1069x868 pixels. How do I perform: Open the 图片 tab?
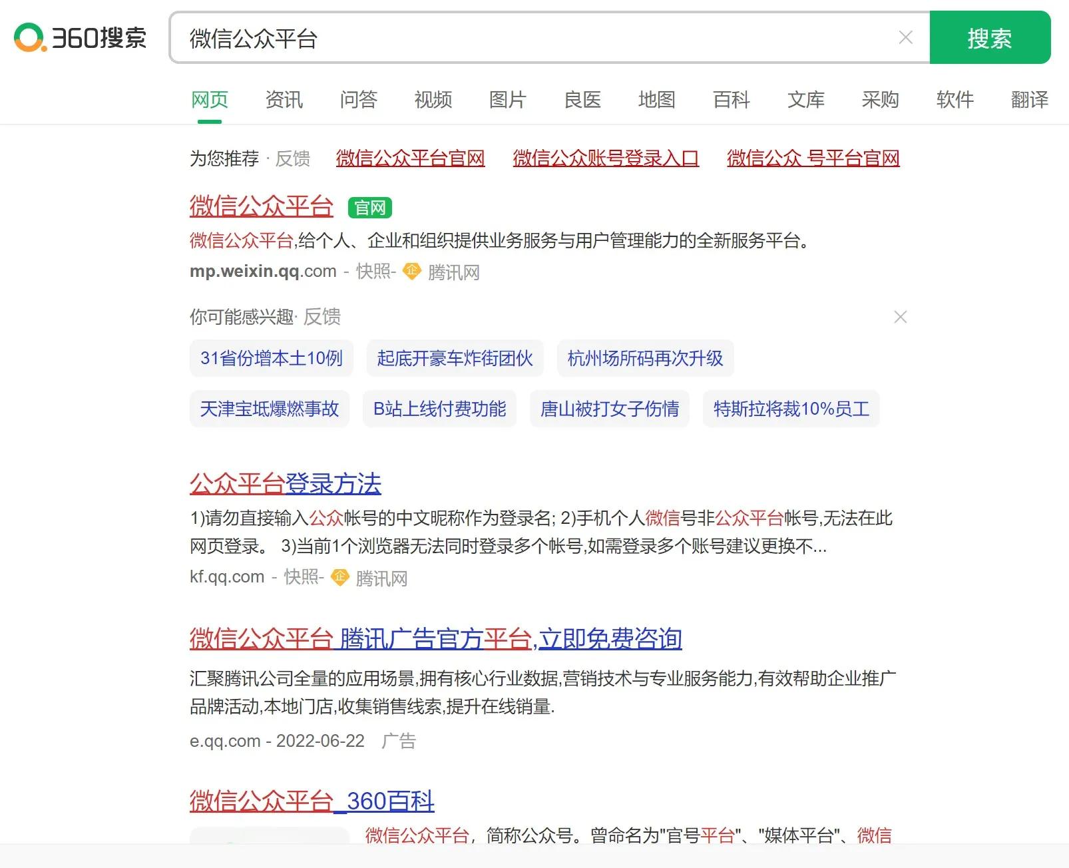(x=508, y=100)
